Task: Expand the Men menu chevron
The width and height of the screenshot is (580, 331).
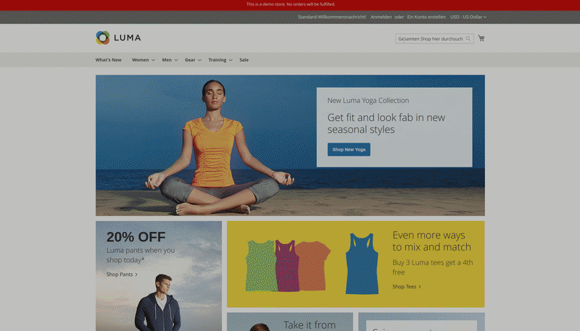Action: [x=176, y=60]
